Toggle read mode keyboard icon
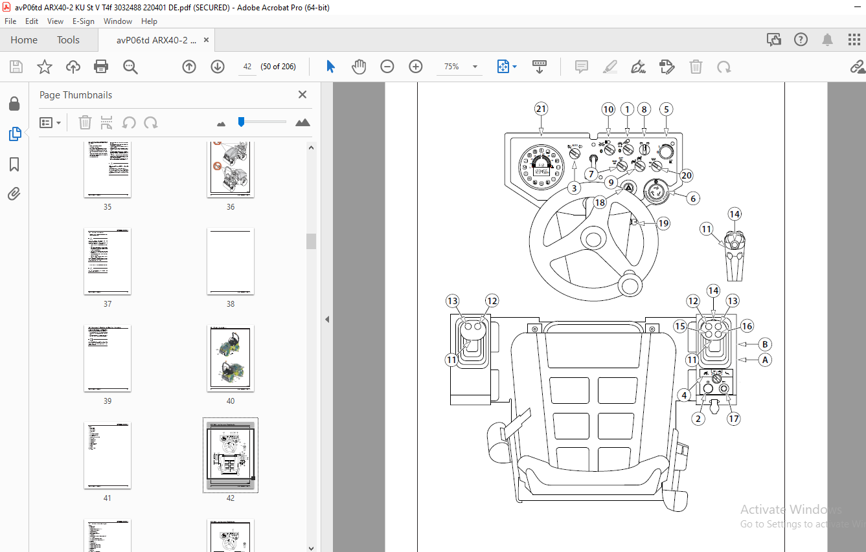This screenshot has width=866, height=552. [x=540, y=67]
